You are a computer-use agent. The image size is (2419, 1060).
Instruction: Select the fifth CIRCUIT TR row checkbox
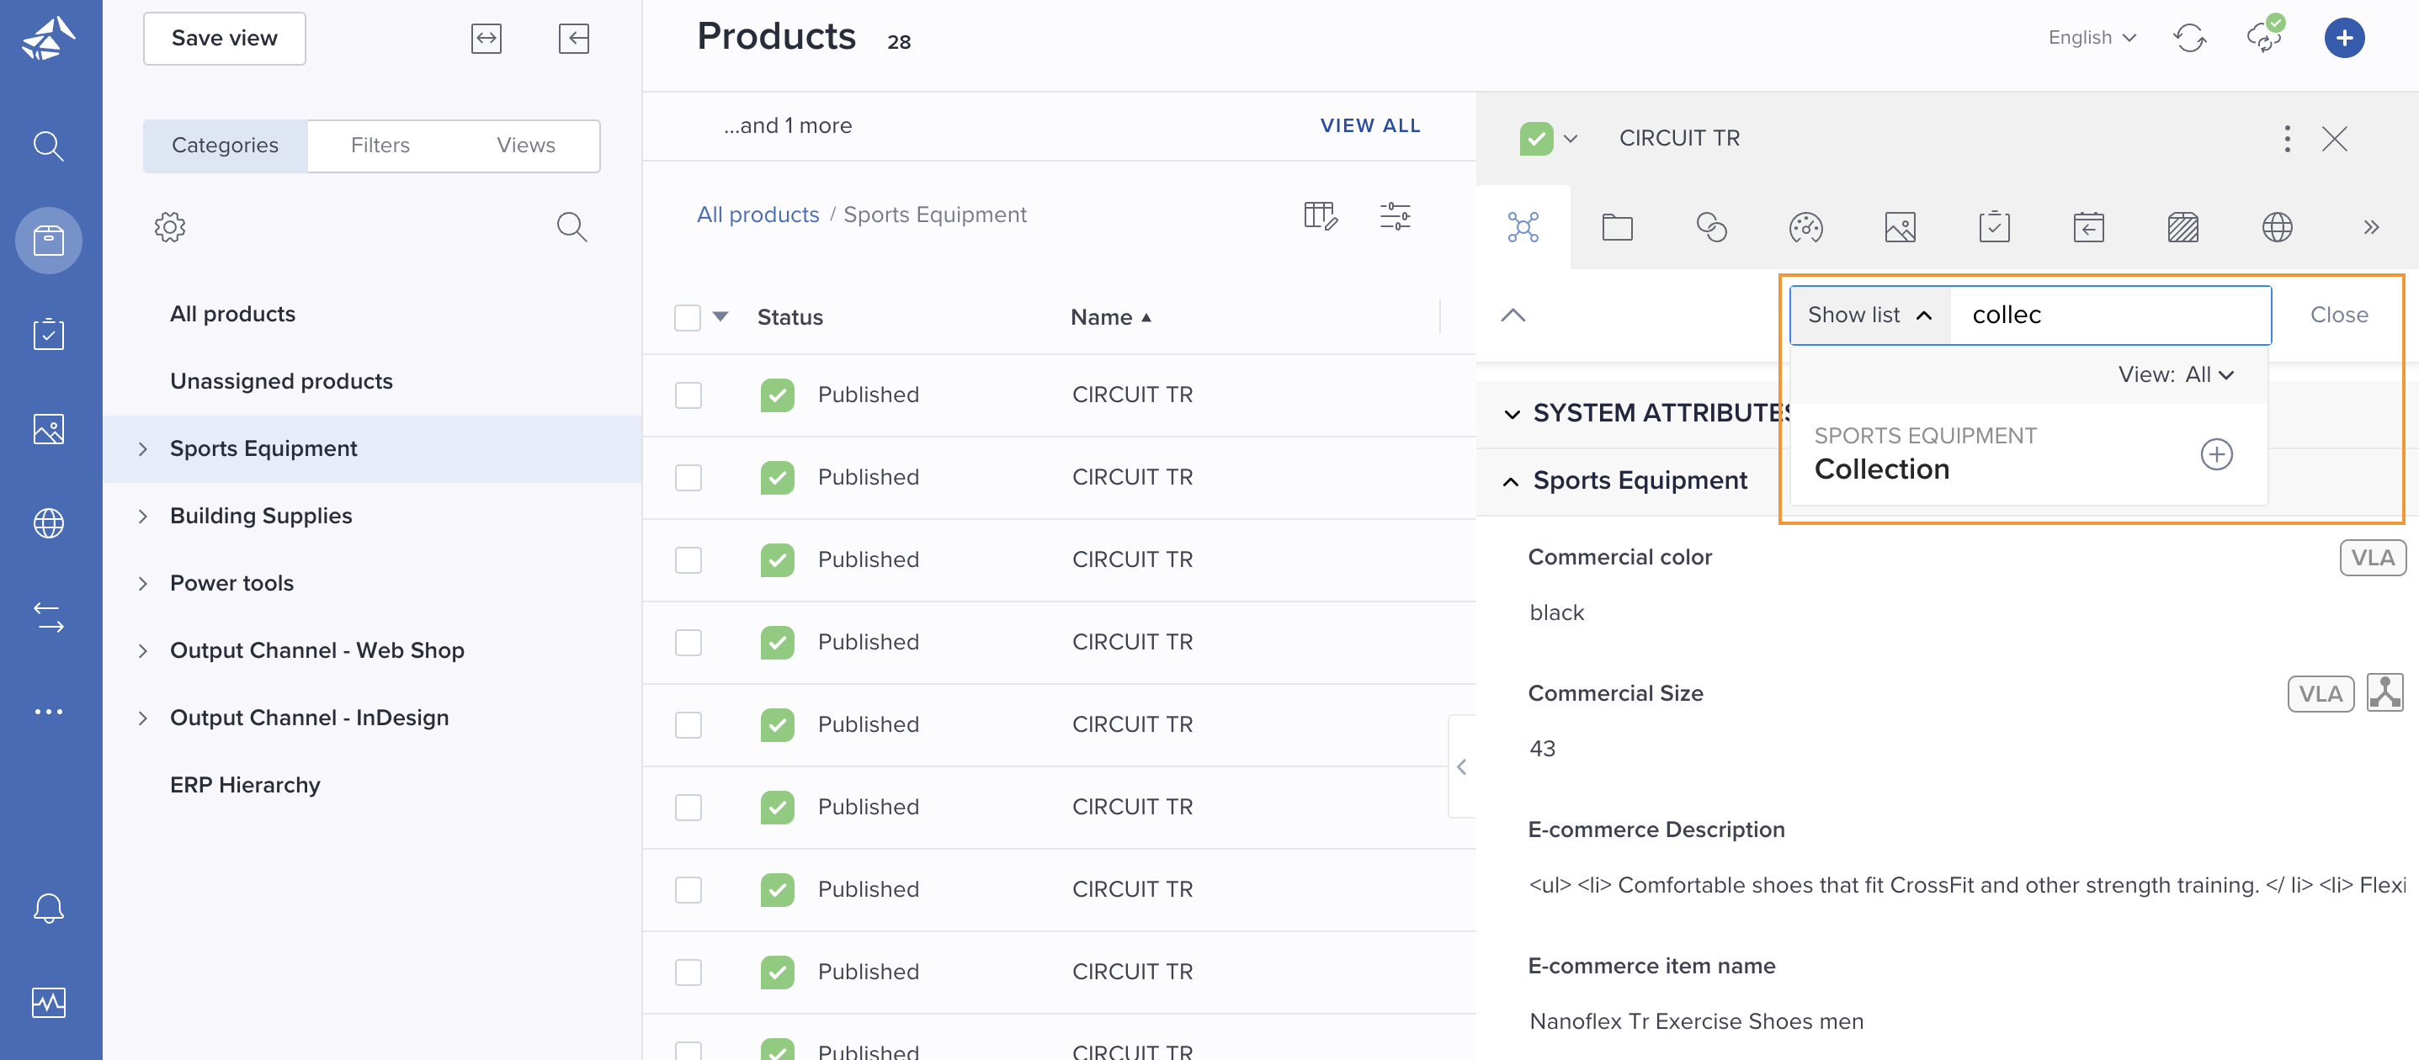click(688, 726)
